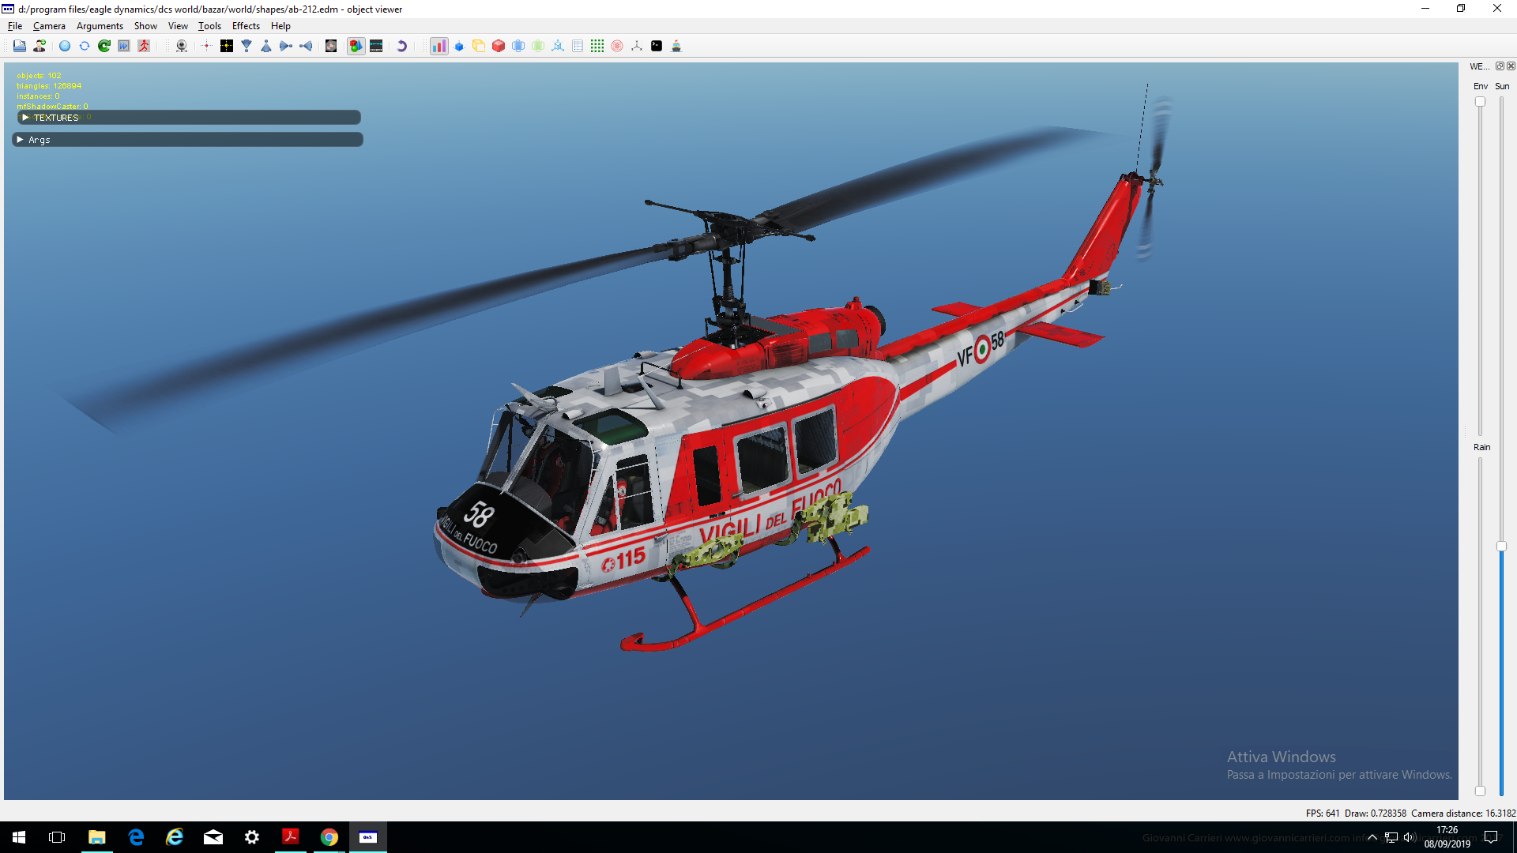Open the File menu
Viewport: 1517px width, 853px height.
coord(15,26)
